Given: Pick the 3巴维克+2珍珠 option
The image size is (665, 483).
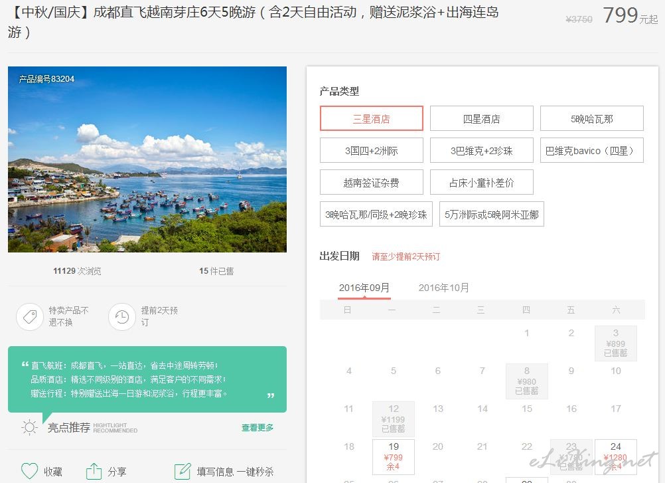Looking at the screenshot, I should tap(481, 150).
